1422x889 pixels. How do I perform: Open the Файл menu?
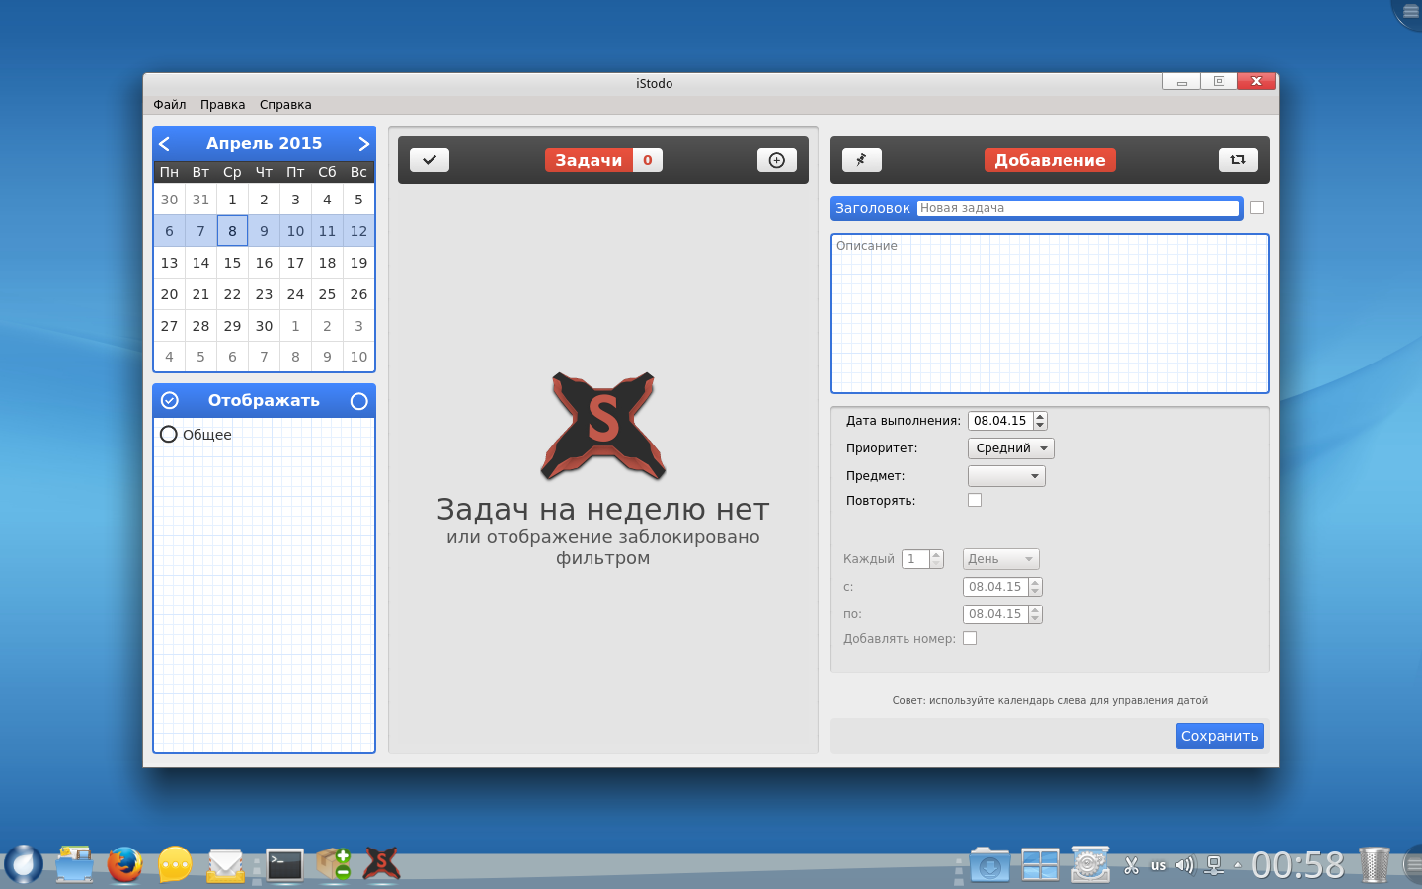coord(170,105)
